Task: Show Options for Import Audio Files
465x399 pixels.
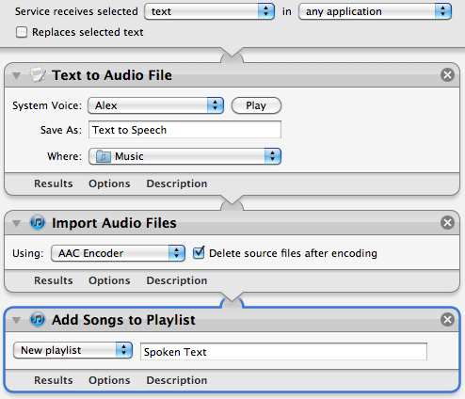Action: 109,280
